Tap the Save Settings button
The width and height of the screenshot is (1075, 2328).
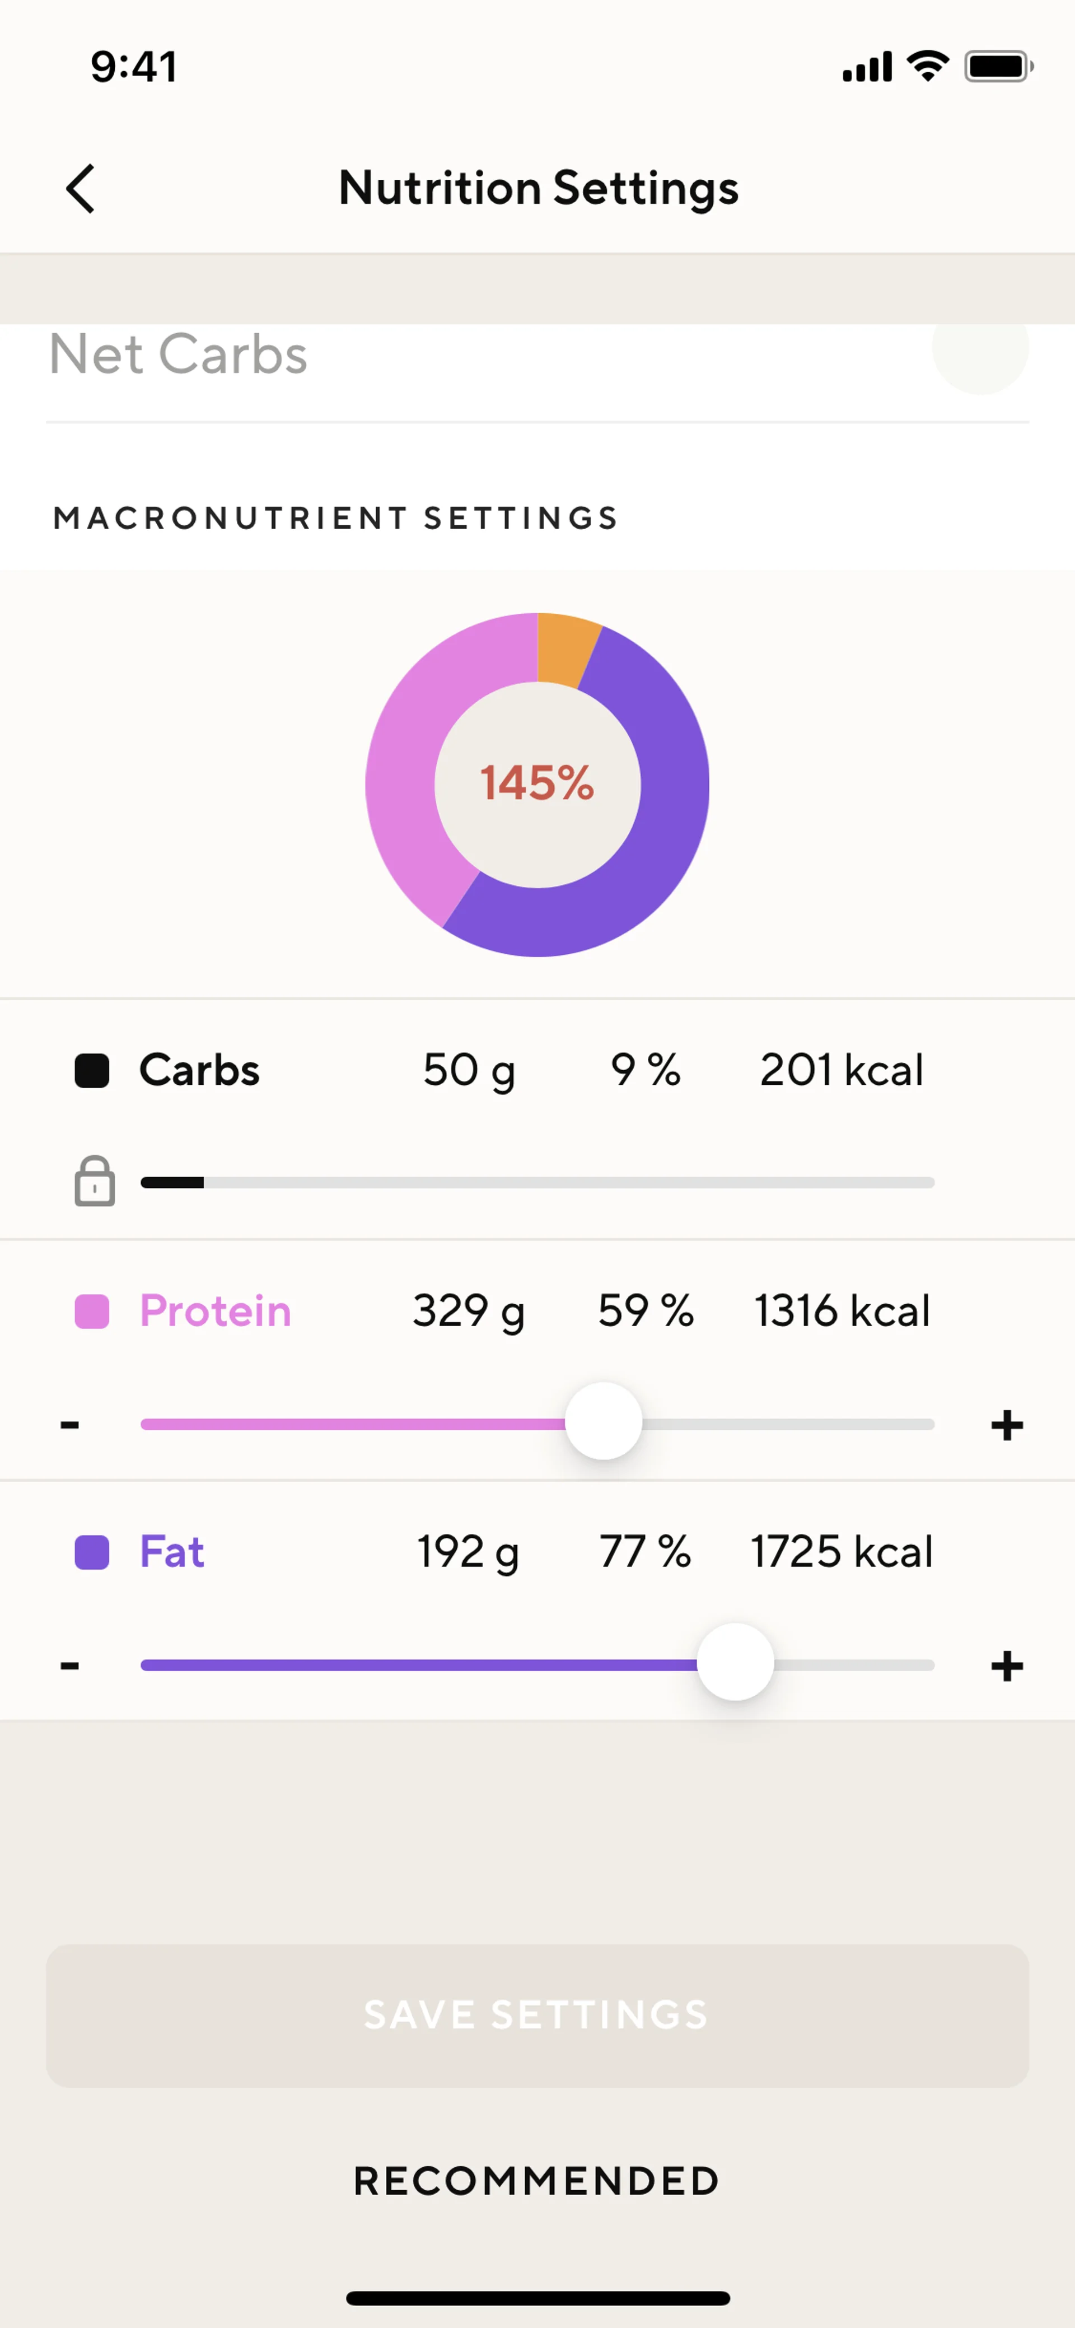click(537, 2016)
